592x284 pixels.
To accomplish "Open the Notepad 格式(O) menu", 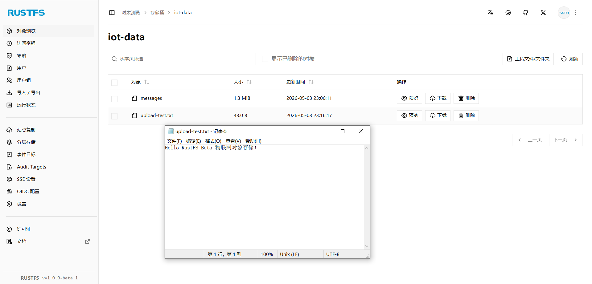I will coord(213,141).
